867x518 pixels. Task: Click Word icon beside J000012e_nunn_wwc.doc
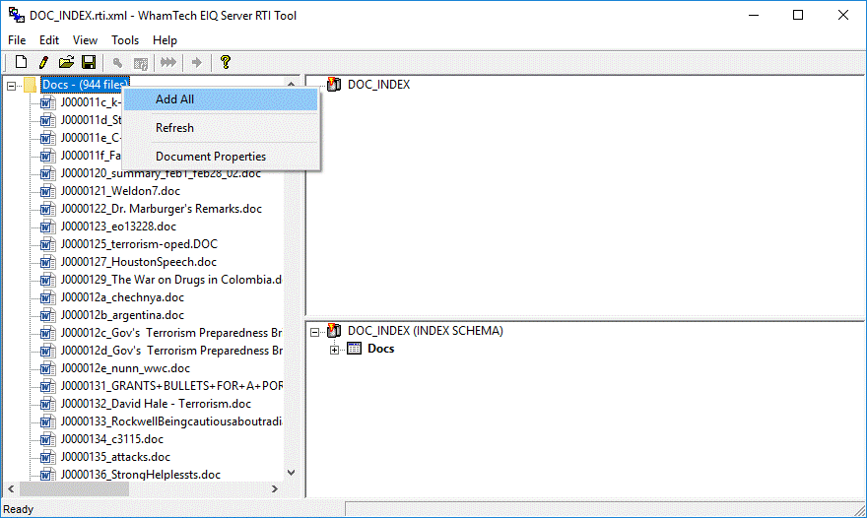tap(48, 368)
